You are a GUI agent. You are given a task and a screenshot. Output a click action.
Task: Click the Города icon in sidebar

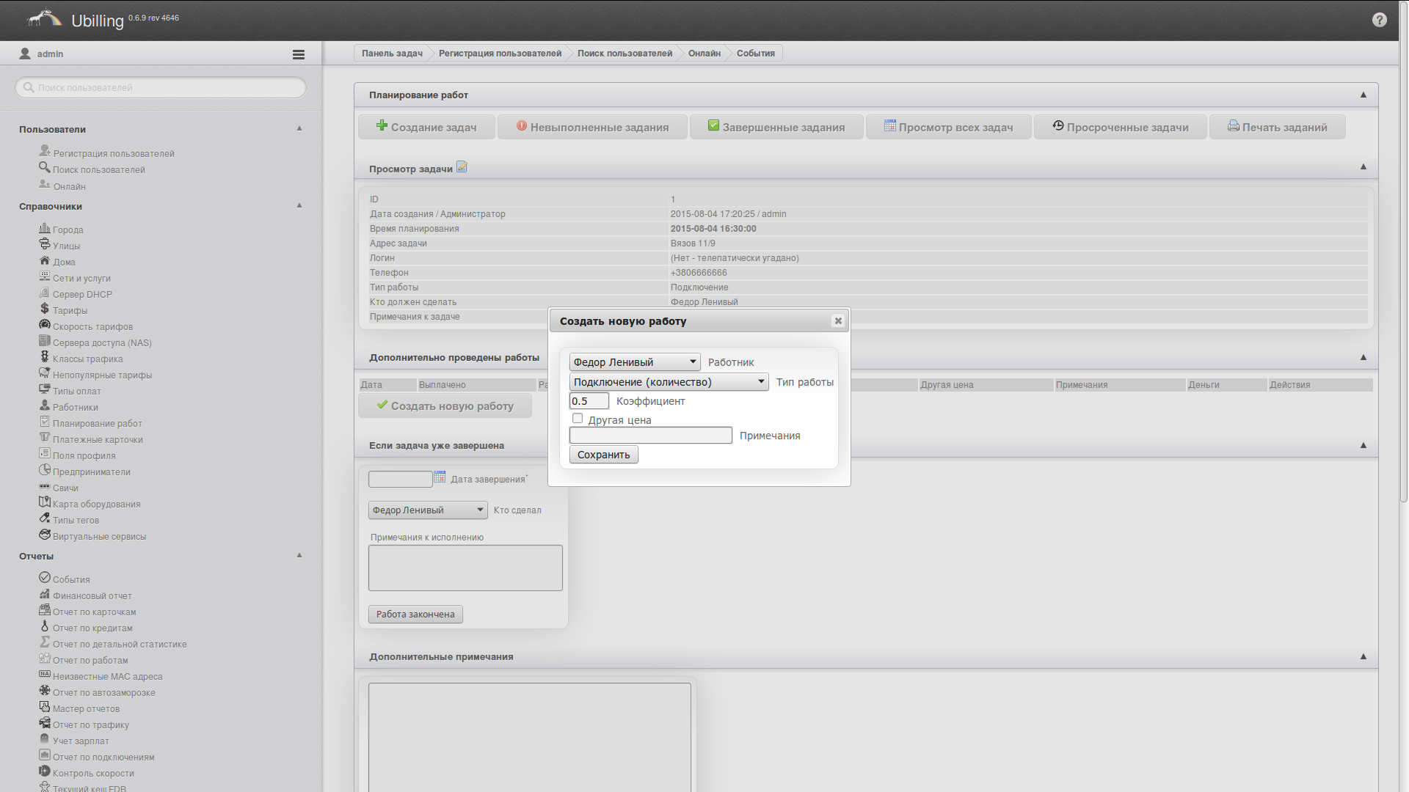[x=45, y=229]
